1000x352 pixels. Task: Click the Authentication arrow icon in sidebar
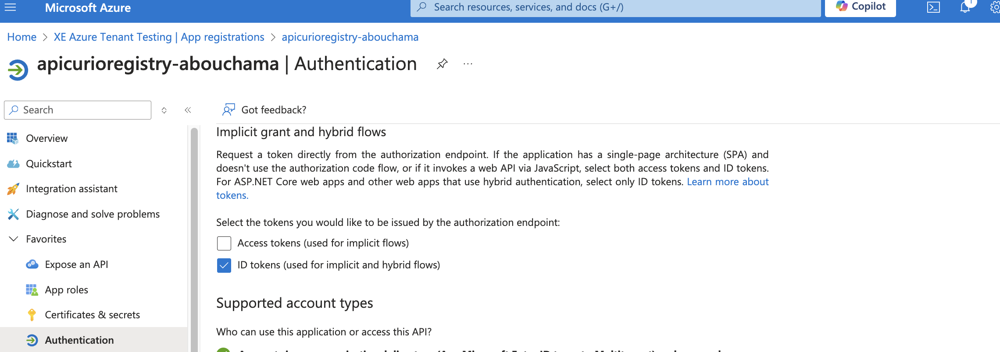[x=32, y=340]
